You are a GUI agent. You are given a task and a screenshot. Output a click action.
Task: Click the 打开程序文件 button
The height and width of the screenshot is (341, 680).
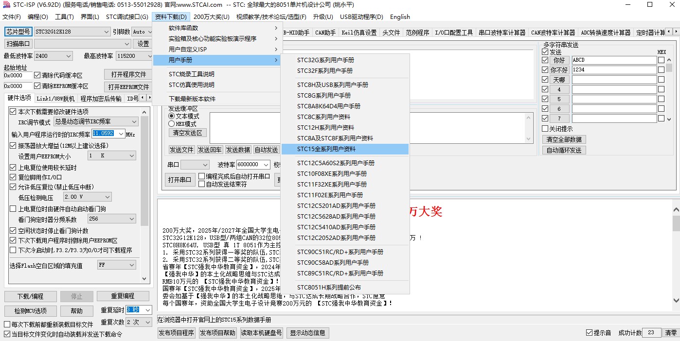(x=128, y=74)
